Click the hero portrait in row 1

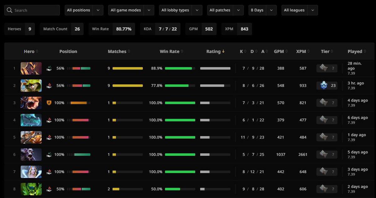(x=31, y=68)
